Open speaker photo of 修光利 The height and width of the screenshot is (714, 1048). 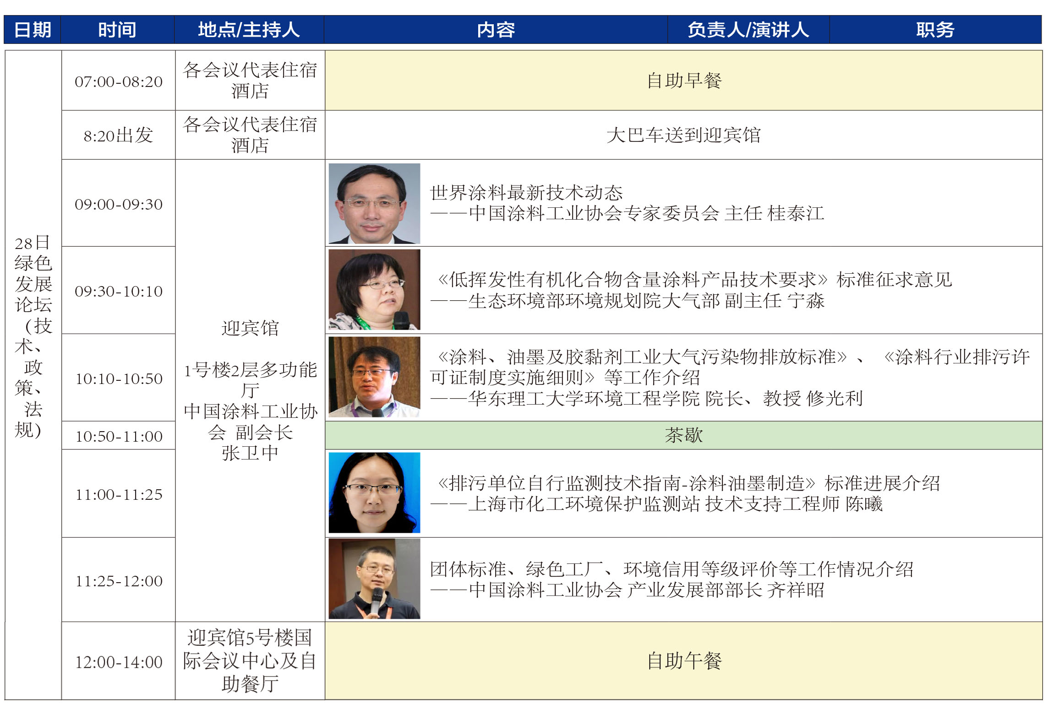click(374, 377)
